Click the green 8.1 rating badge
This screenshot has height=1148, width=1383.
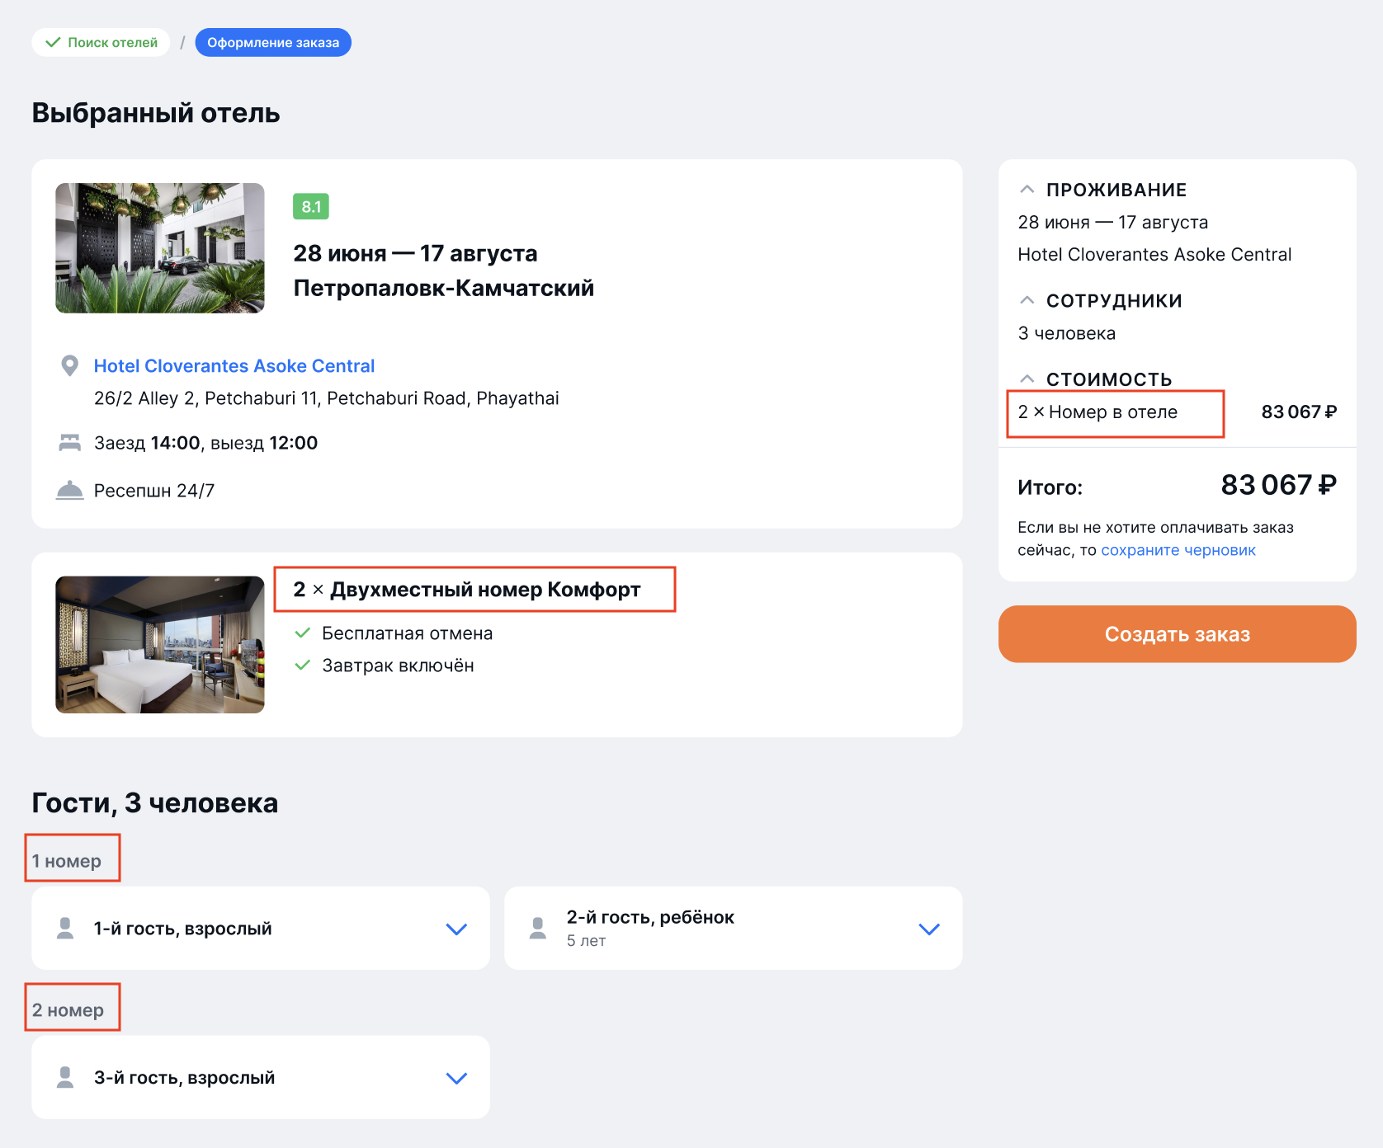point(311,207)
